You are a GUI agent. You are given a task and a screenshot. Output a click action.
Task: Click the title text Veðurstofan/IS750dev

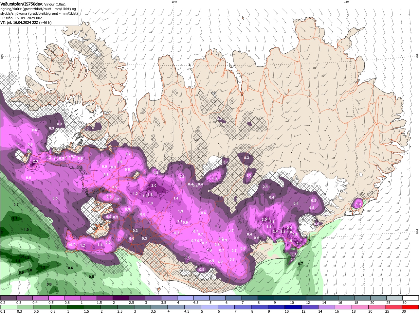point(21,4)
